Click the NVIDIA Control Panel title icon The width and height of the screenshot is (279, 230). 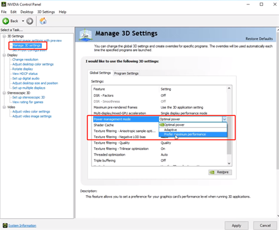tap(3, 4)
